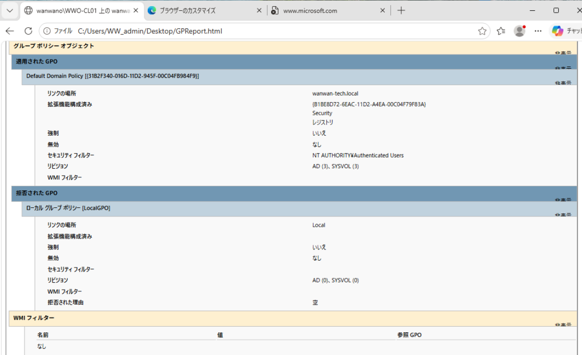
Task: Select the {B1BE8D72-6EAC-11D2-A4EA-00C04F79F83A} extension GUID
Action: tap(369, 105)
